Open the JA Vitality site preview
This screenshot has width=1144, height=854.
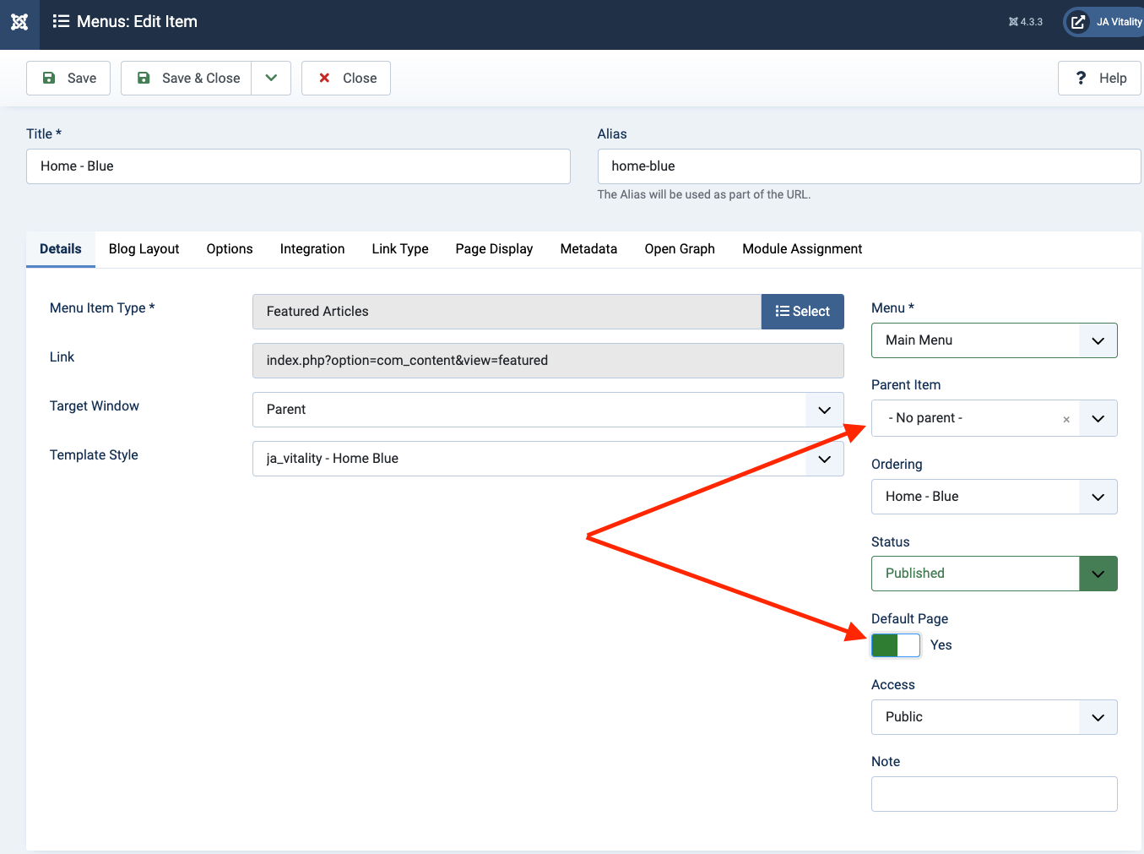click(1104, 22)
